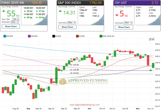This screenshot has width=161, height=110.
Task: Click Show Chart under FNMA 30YR 4%
Action: (11, 26)
